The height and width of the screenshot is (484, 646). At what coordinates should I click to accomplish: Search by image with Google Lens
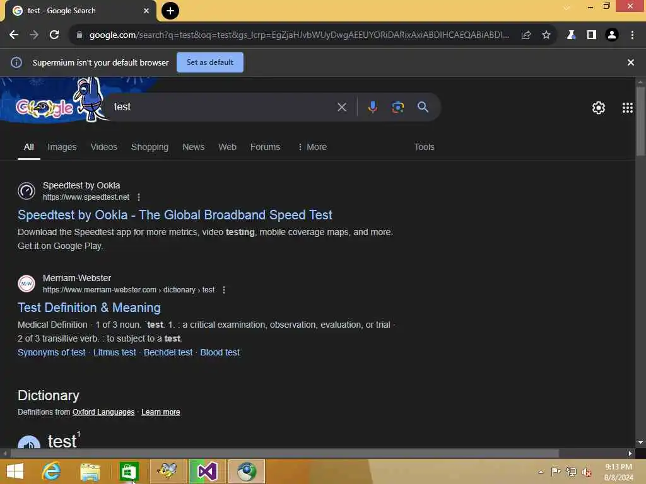pyautogui.click(x=397, y=107)
